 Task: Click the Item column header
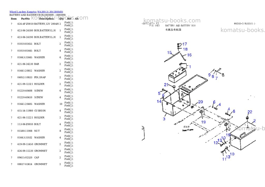(14, 19)
